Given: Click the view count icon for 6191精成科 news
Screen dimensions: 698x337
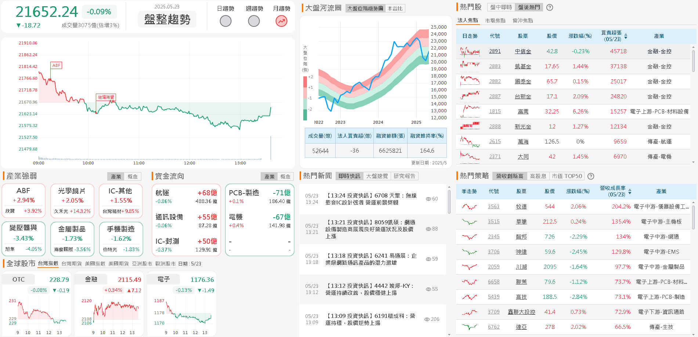Looking at the screenshot, I should pyautogui.click(x=427, y=319).
